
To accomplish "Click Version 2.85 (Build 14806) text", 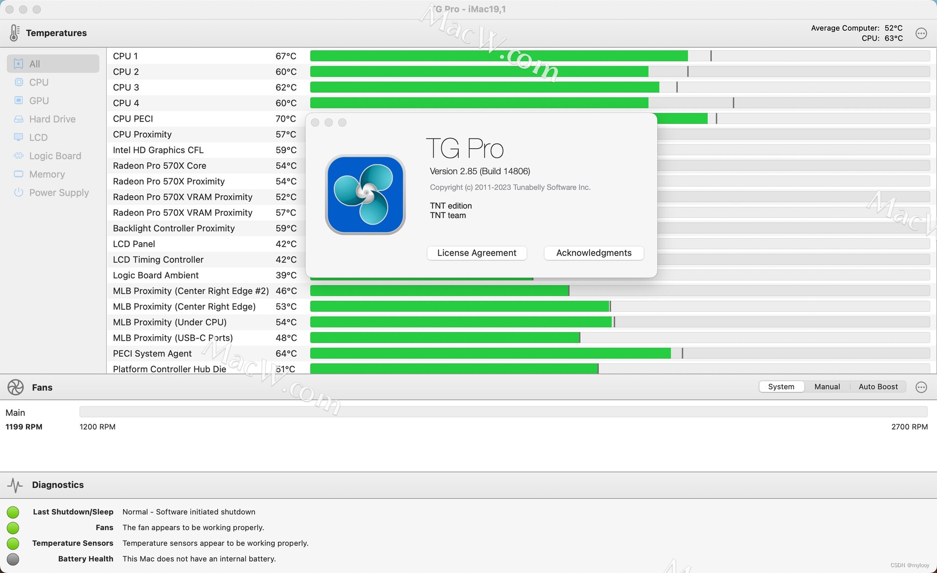I will click(x=480, y=171).
